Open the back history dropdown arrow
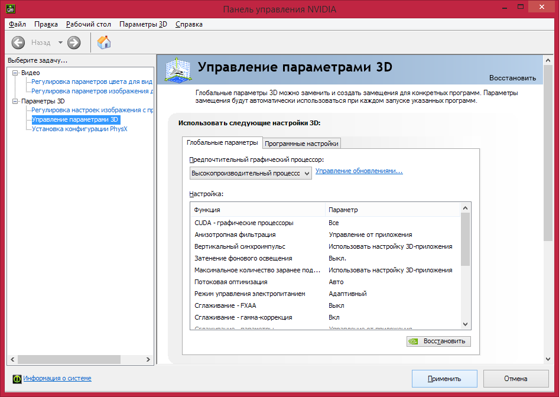559x397 pixels. coord(60,43)
